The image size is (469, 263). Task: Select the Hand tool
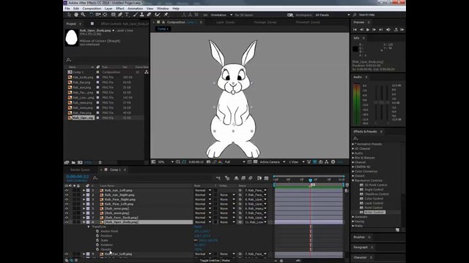[76, 15]
